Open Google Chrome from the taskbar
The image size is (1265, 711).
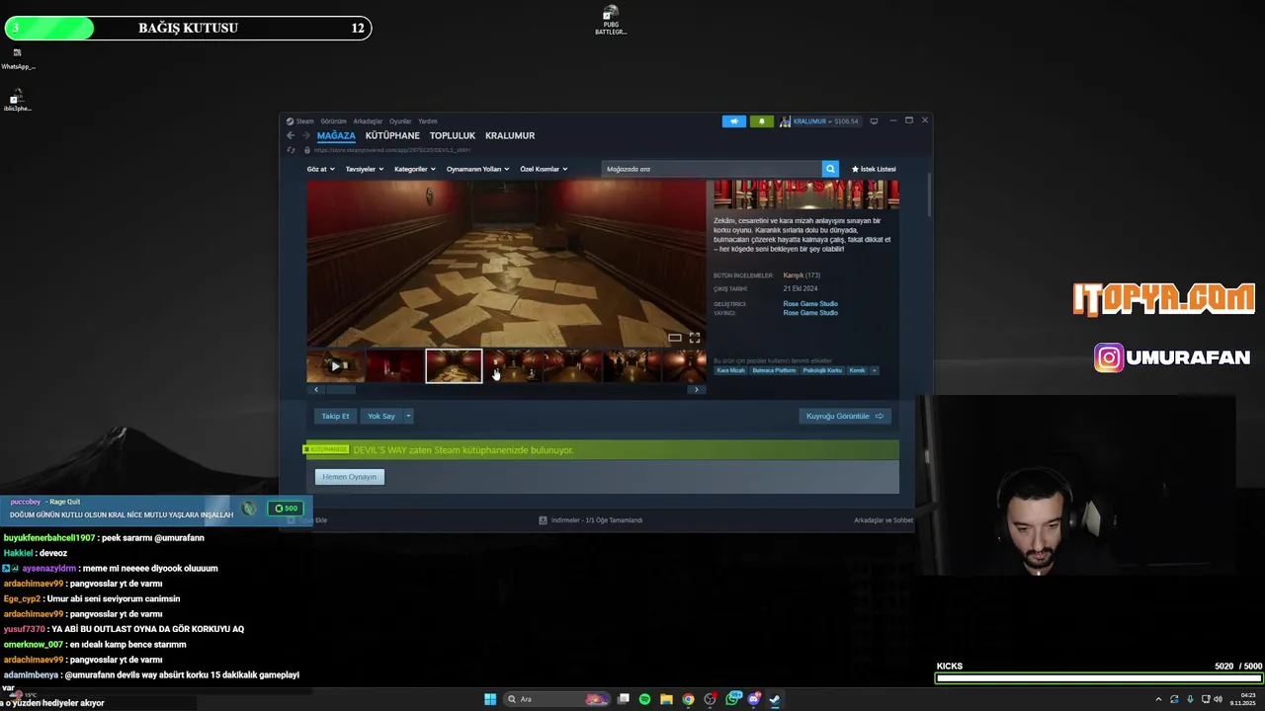[688, 699]
